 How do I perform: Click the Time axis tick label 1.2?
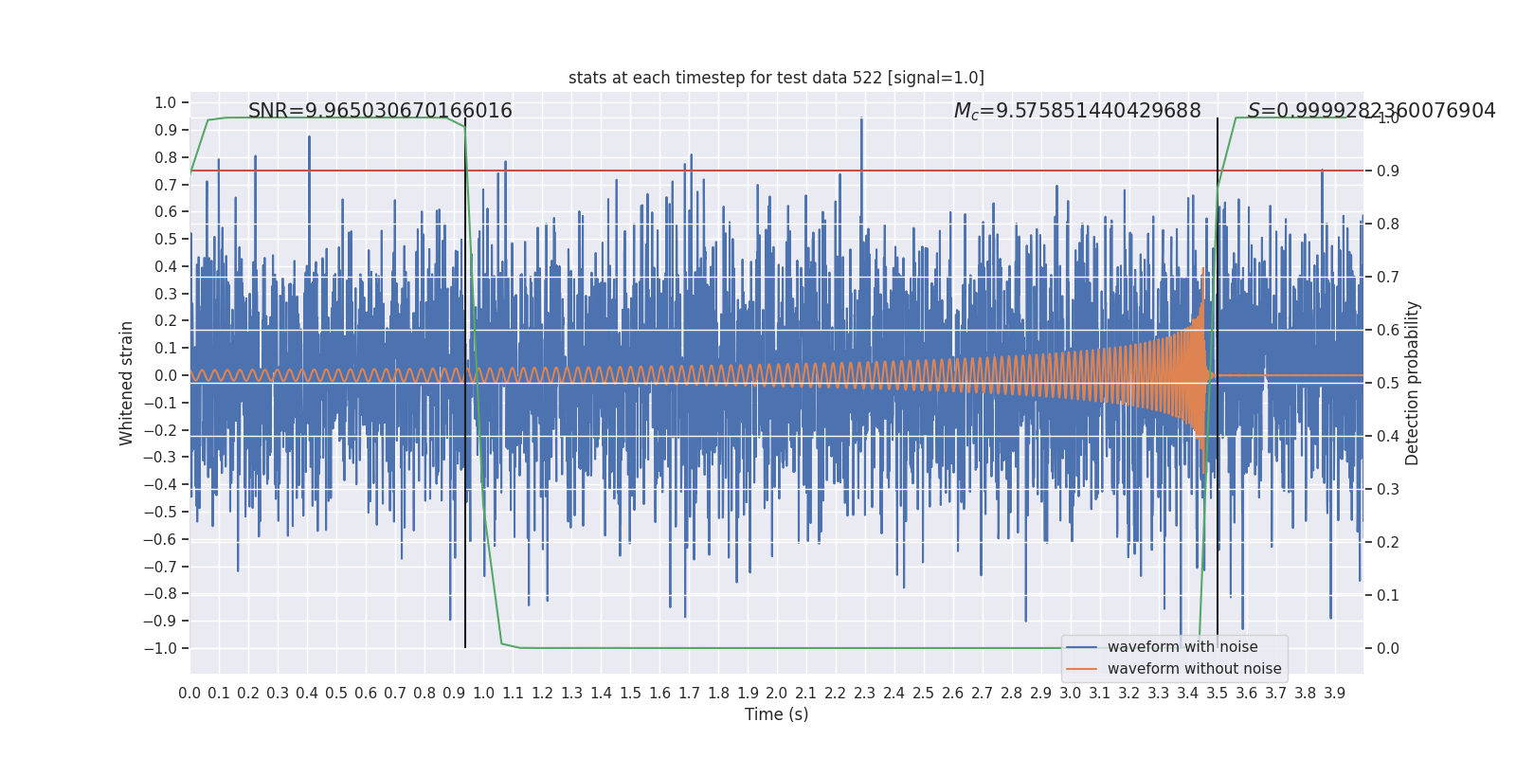[542, 694]
